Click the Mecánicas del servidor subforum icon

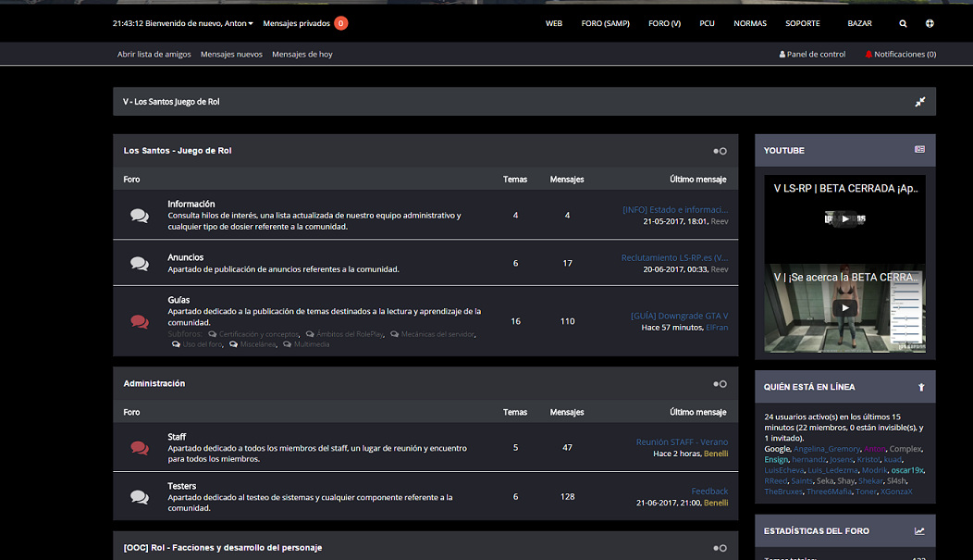[x=395, y=334]
